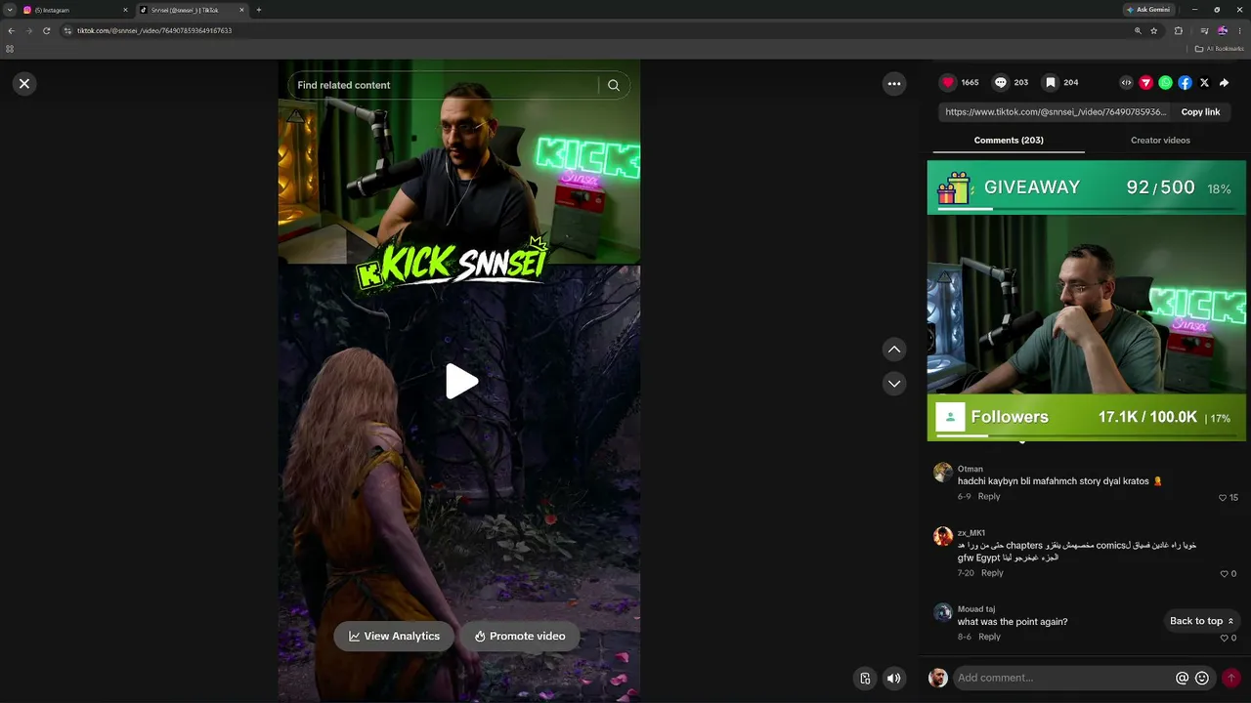Jump back to top of comments
The width and height of the screenshot is (1251, 703).
click(1202, 621)
